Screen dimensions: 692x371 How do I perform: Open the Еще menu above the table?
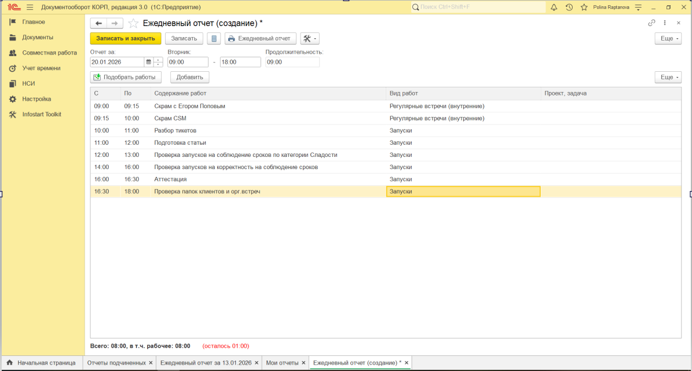click(668, 77)
